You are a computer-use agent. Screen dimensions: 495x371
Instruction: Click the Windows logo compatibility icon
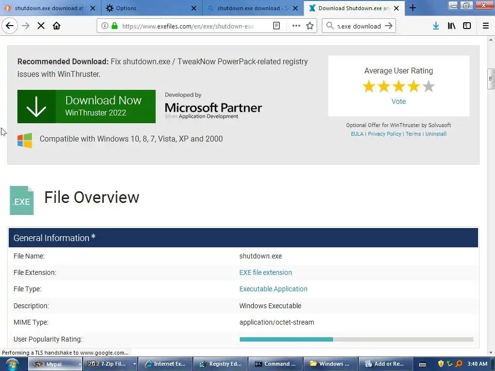tap(25, 140)
